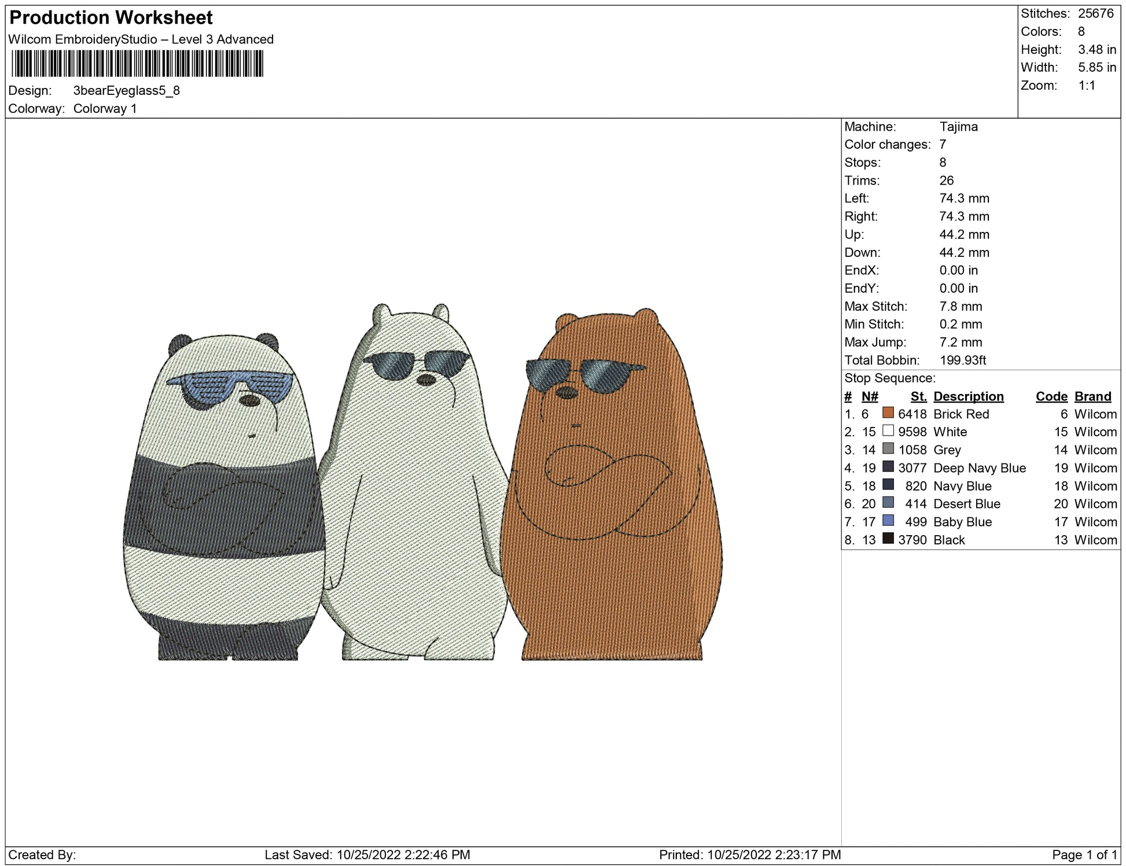Click the Production Worksheet title

[111, 18]
